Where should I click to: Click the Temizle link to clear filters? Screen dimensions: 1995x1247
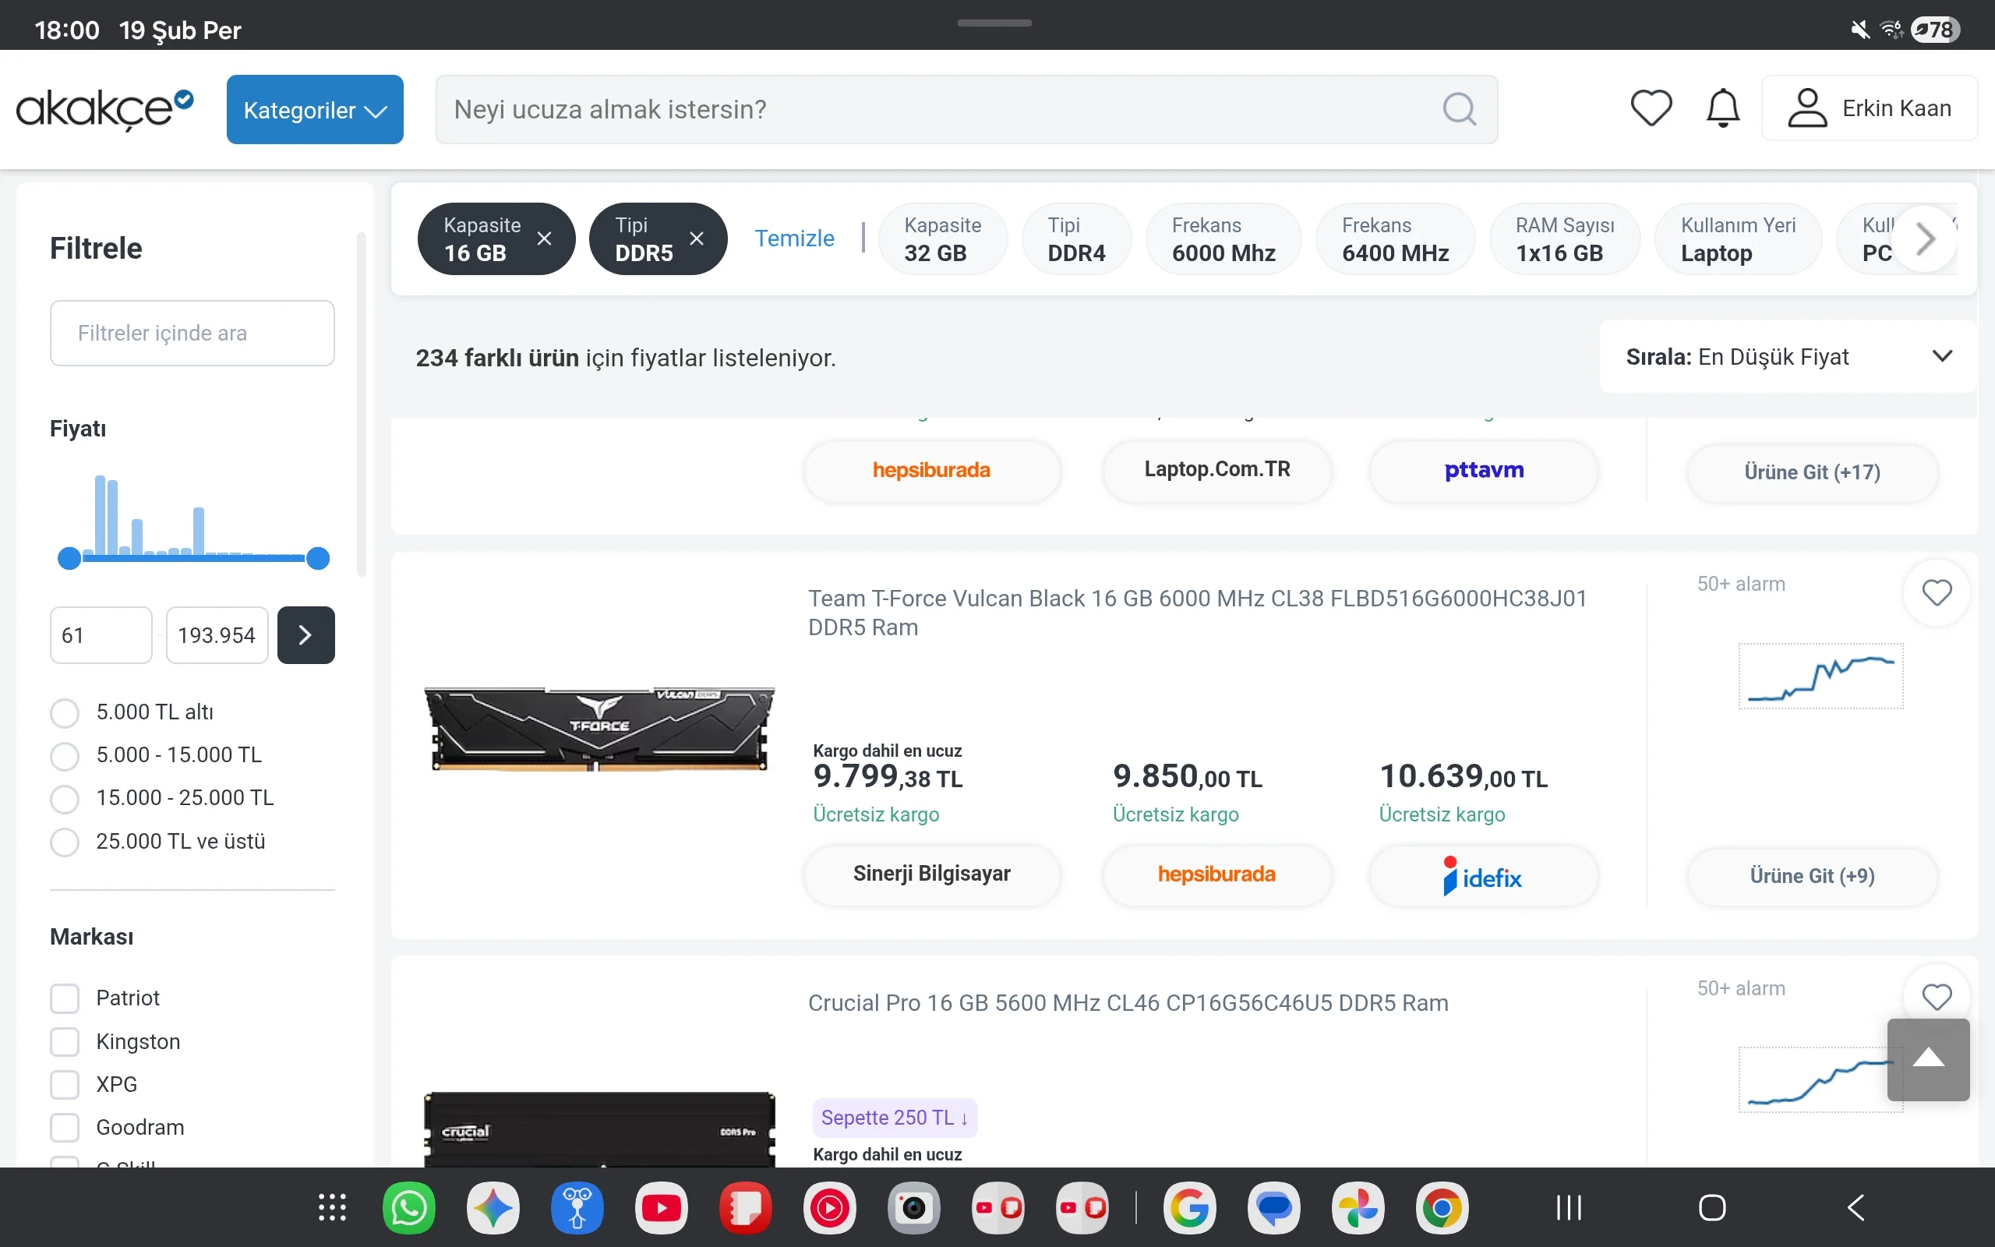point(794,238)
